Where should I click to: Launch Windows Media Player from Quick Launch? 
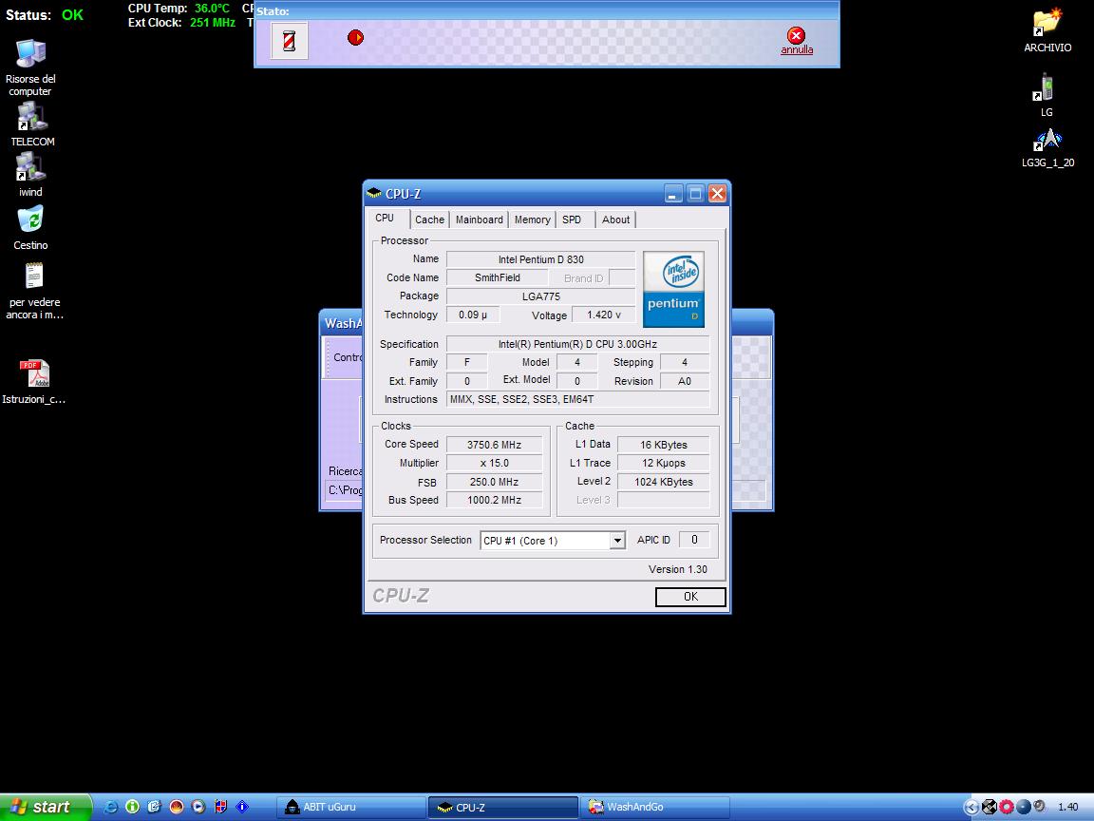198,807
